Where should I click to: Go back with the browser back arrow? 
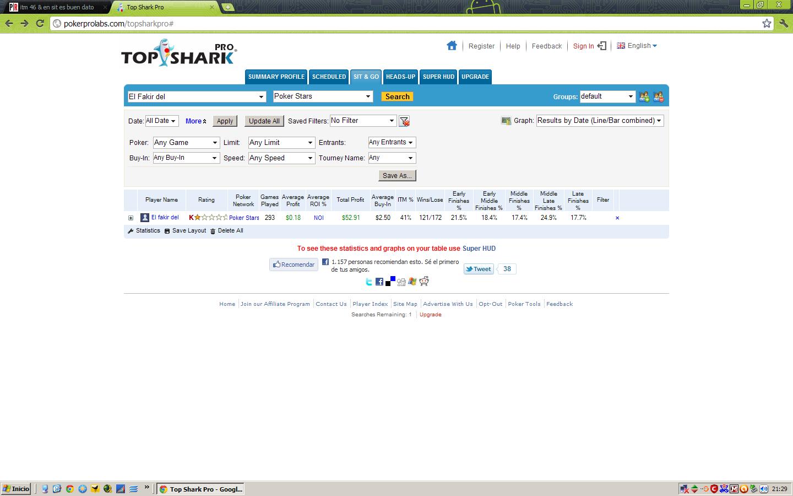tap(9, 23)
